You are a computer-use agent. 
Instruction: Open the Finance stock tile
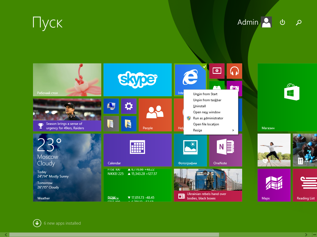point(138,185)
